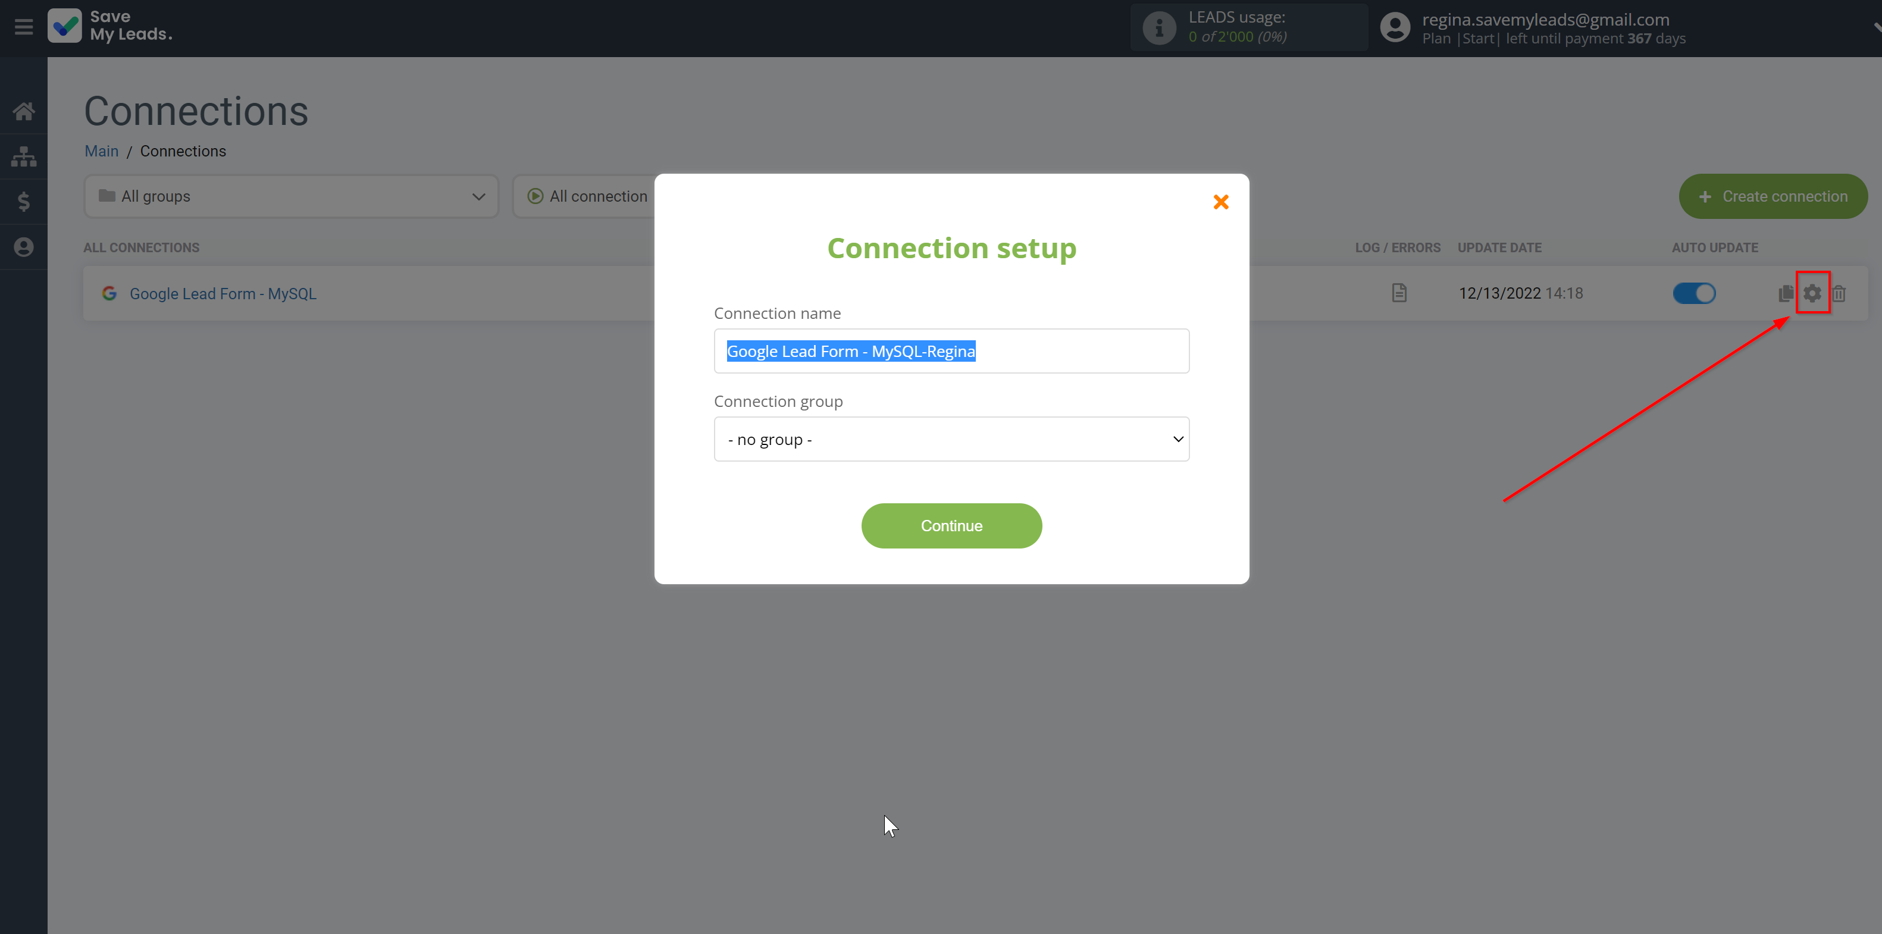Click the user avatar icon in header
The width and height of the screenshot is (1882, 934).
tap(1395, 28)
